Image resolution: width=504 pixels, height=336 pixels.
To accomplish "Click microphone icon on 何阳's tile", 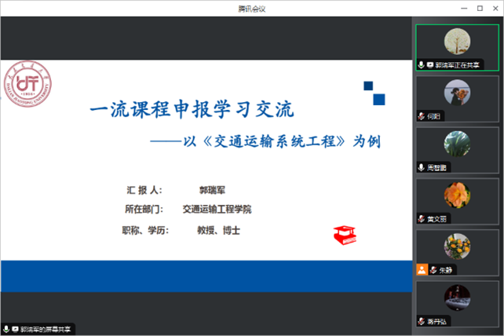I will pos(422,115).
